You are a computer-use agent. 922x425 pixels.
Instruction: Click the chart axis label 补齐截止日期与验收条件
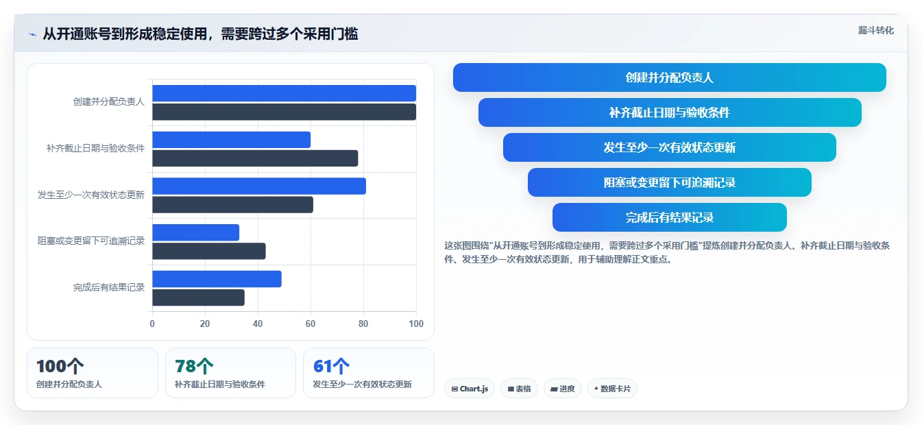(x=95, y=148)
